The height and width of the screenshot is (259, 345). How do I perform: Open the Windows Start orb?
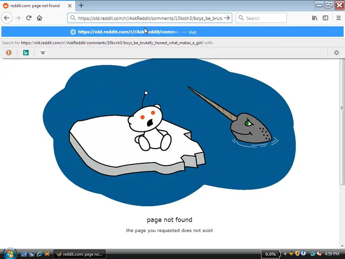9,254
